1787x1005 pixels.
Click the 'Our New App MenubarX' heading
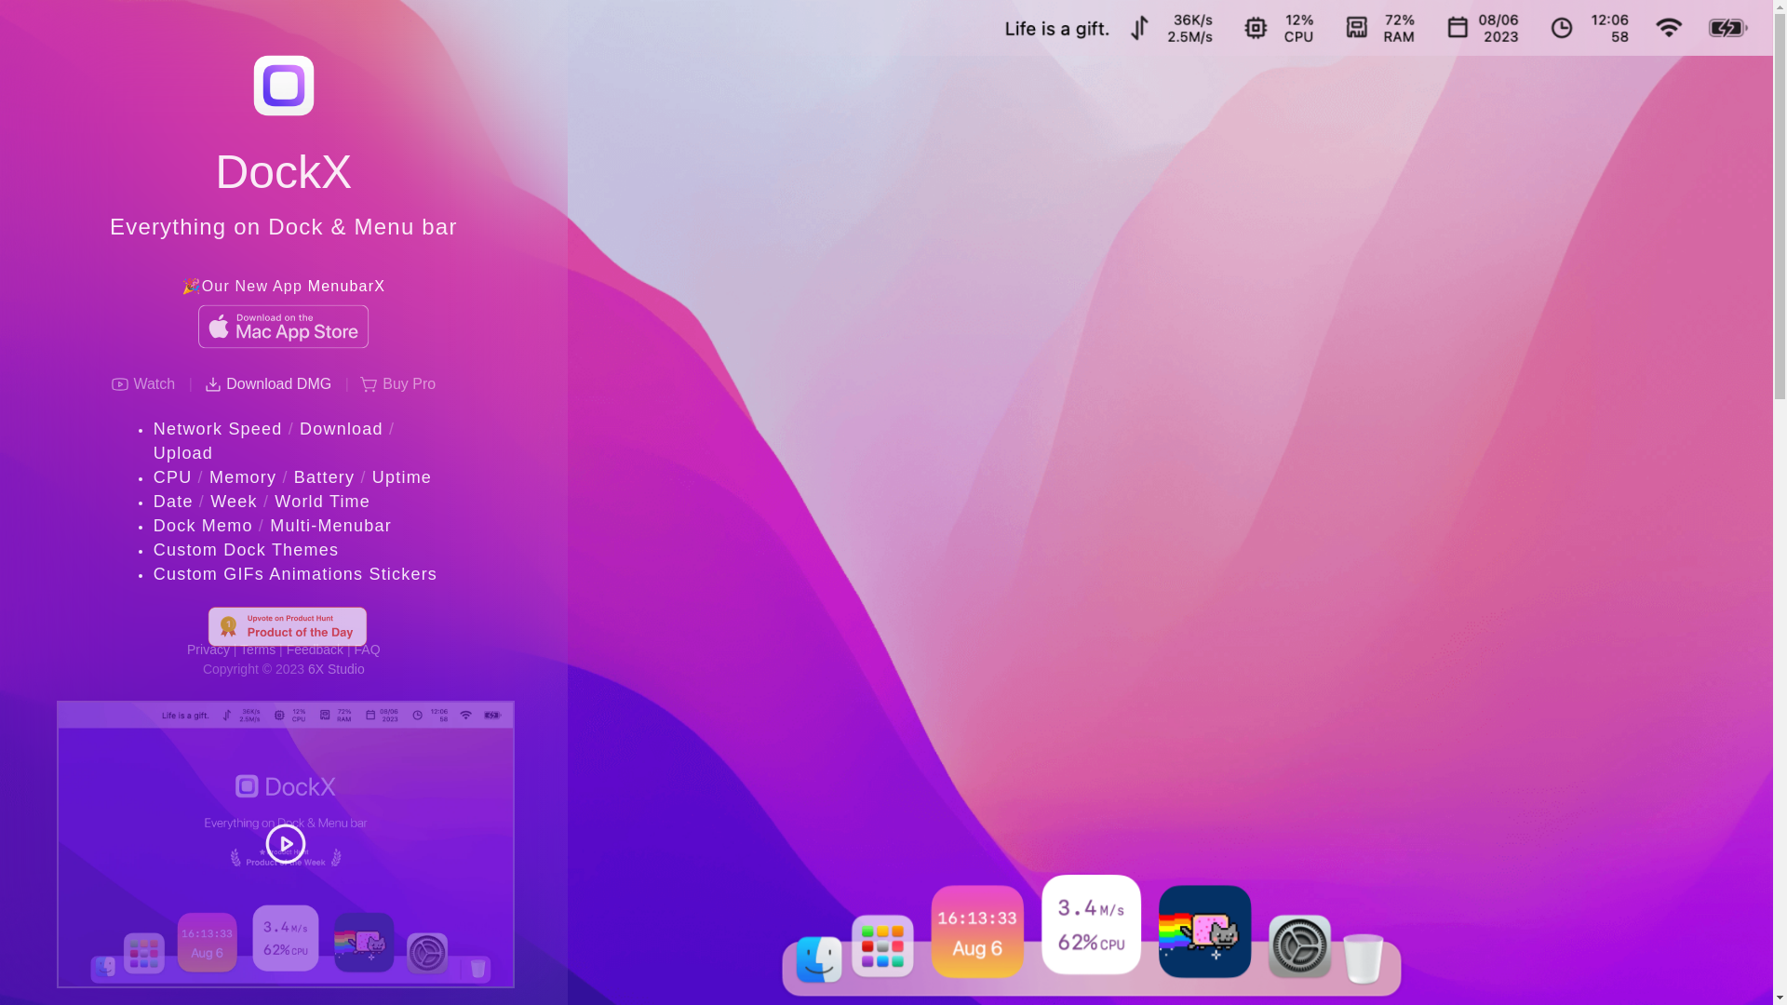pyautogui.click(x=284, y=287)
